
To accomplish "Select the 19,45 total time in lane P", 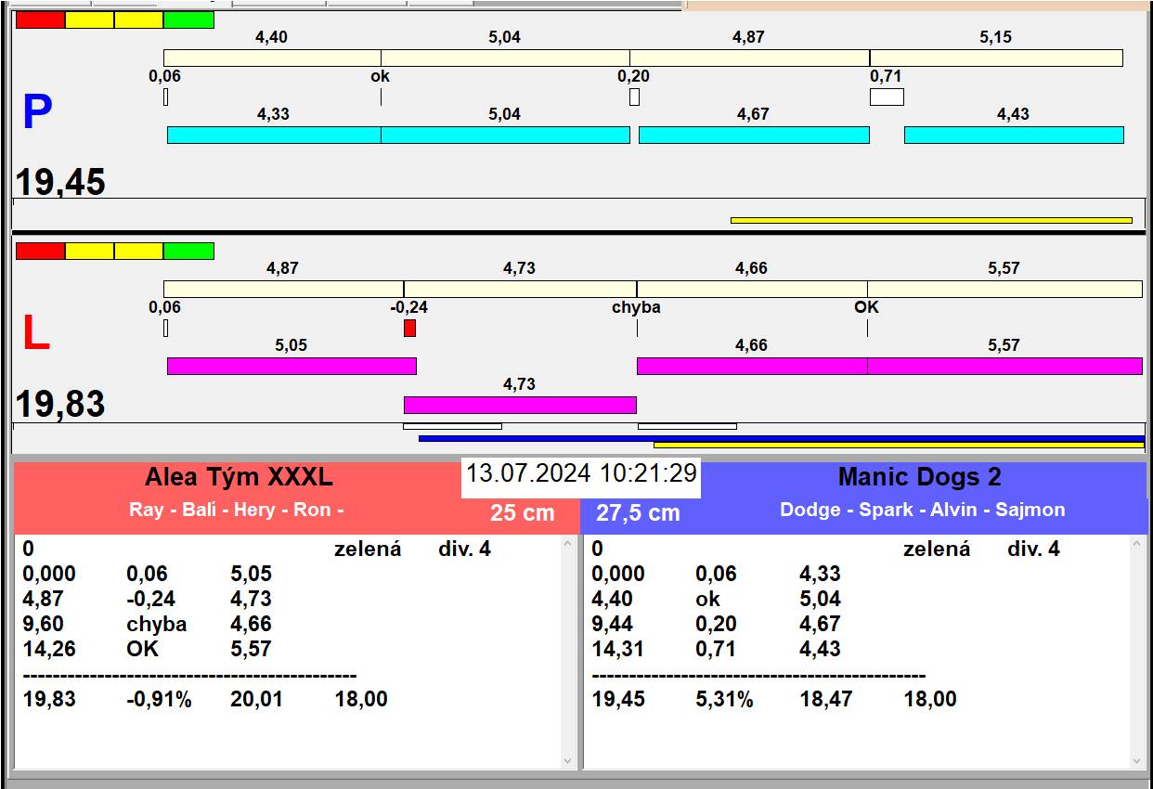I will pyautogui.click(x=60, y=183).
